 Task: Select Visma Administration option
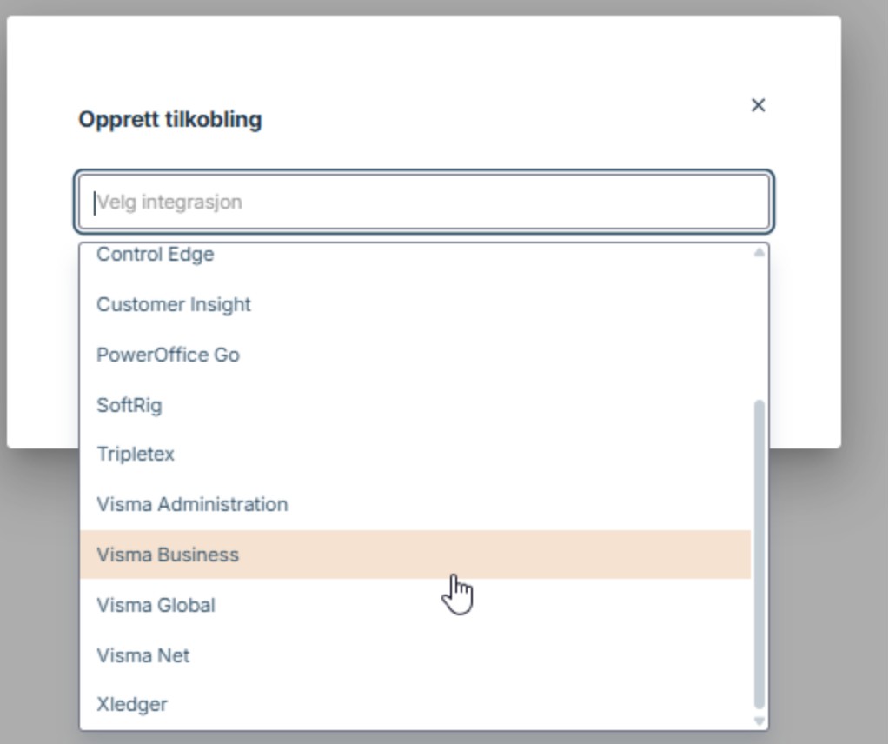pyautogui.click(x=192, y=504)
